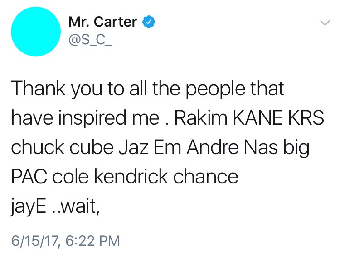Open Mr. Carter's profile via display name

point(103,22)
